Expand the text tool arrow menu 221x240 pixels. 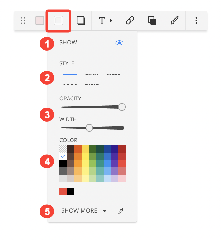tap(111, 21)
